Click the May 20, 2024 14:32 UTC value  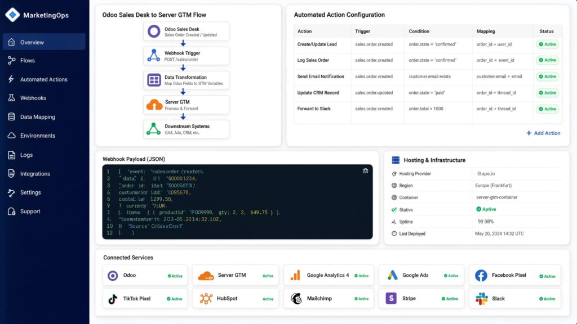499,233
